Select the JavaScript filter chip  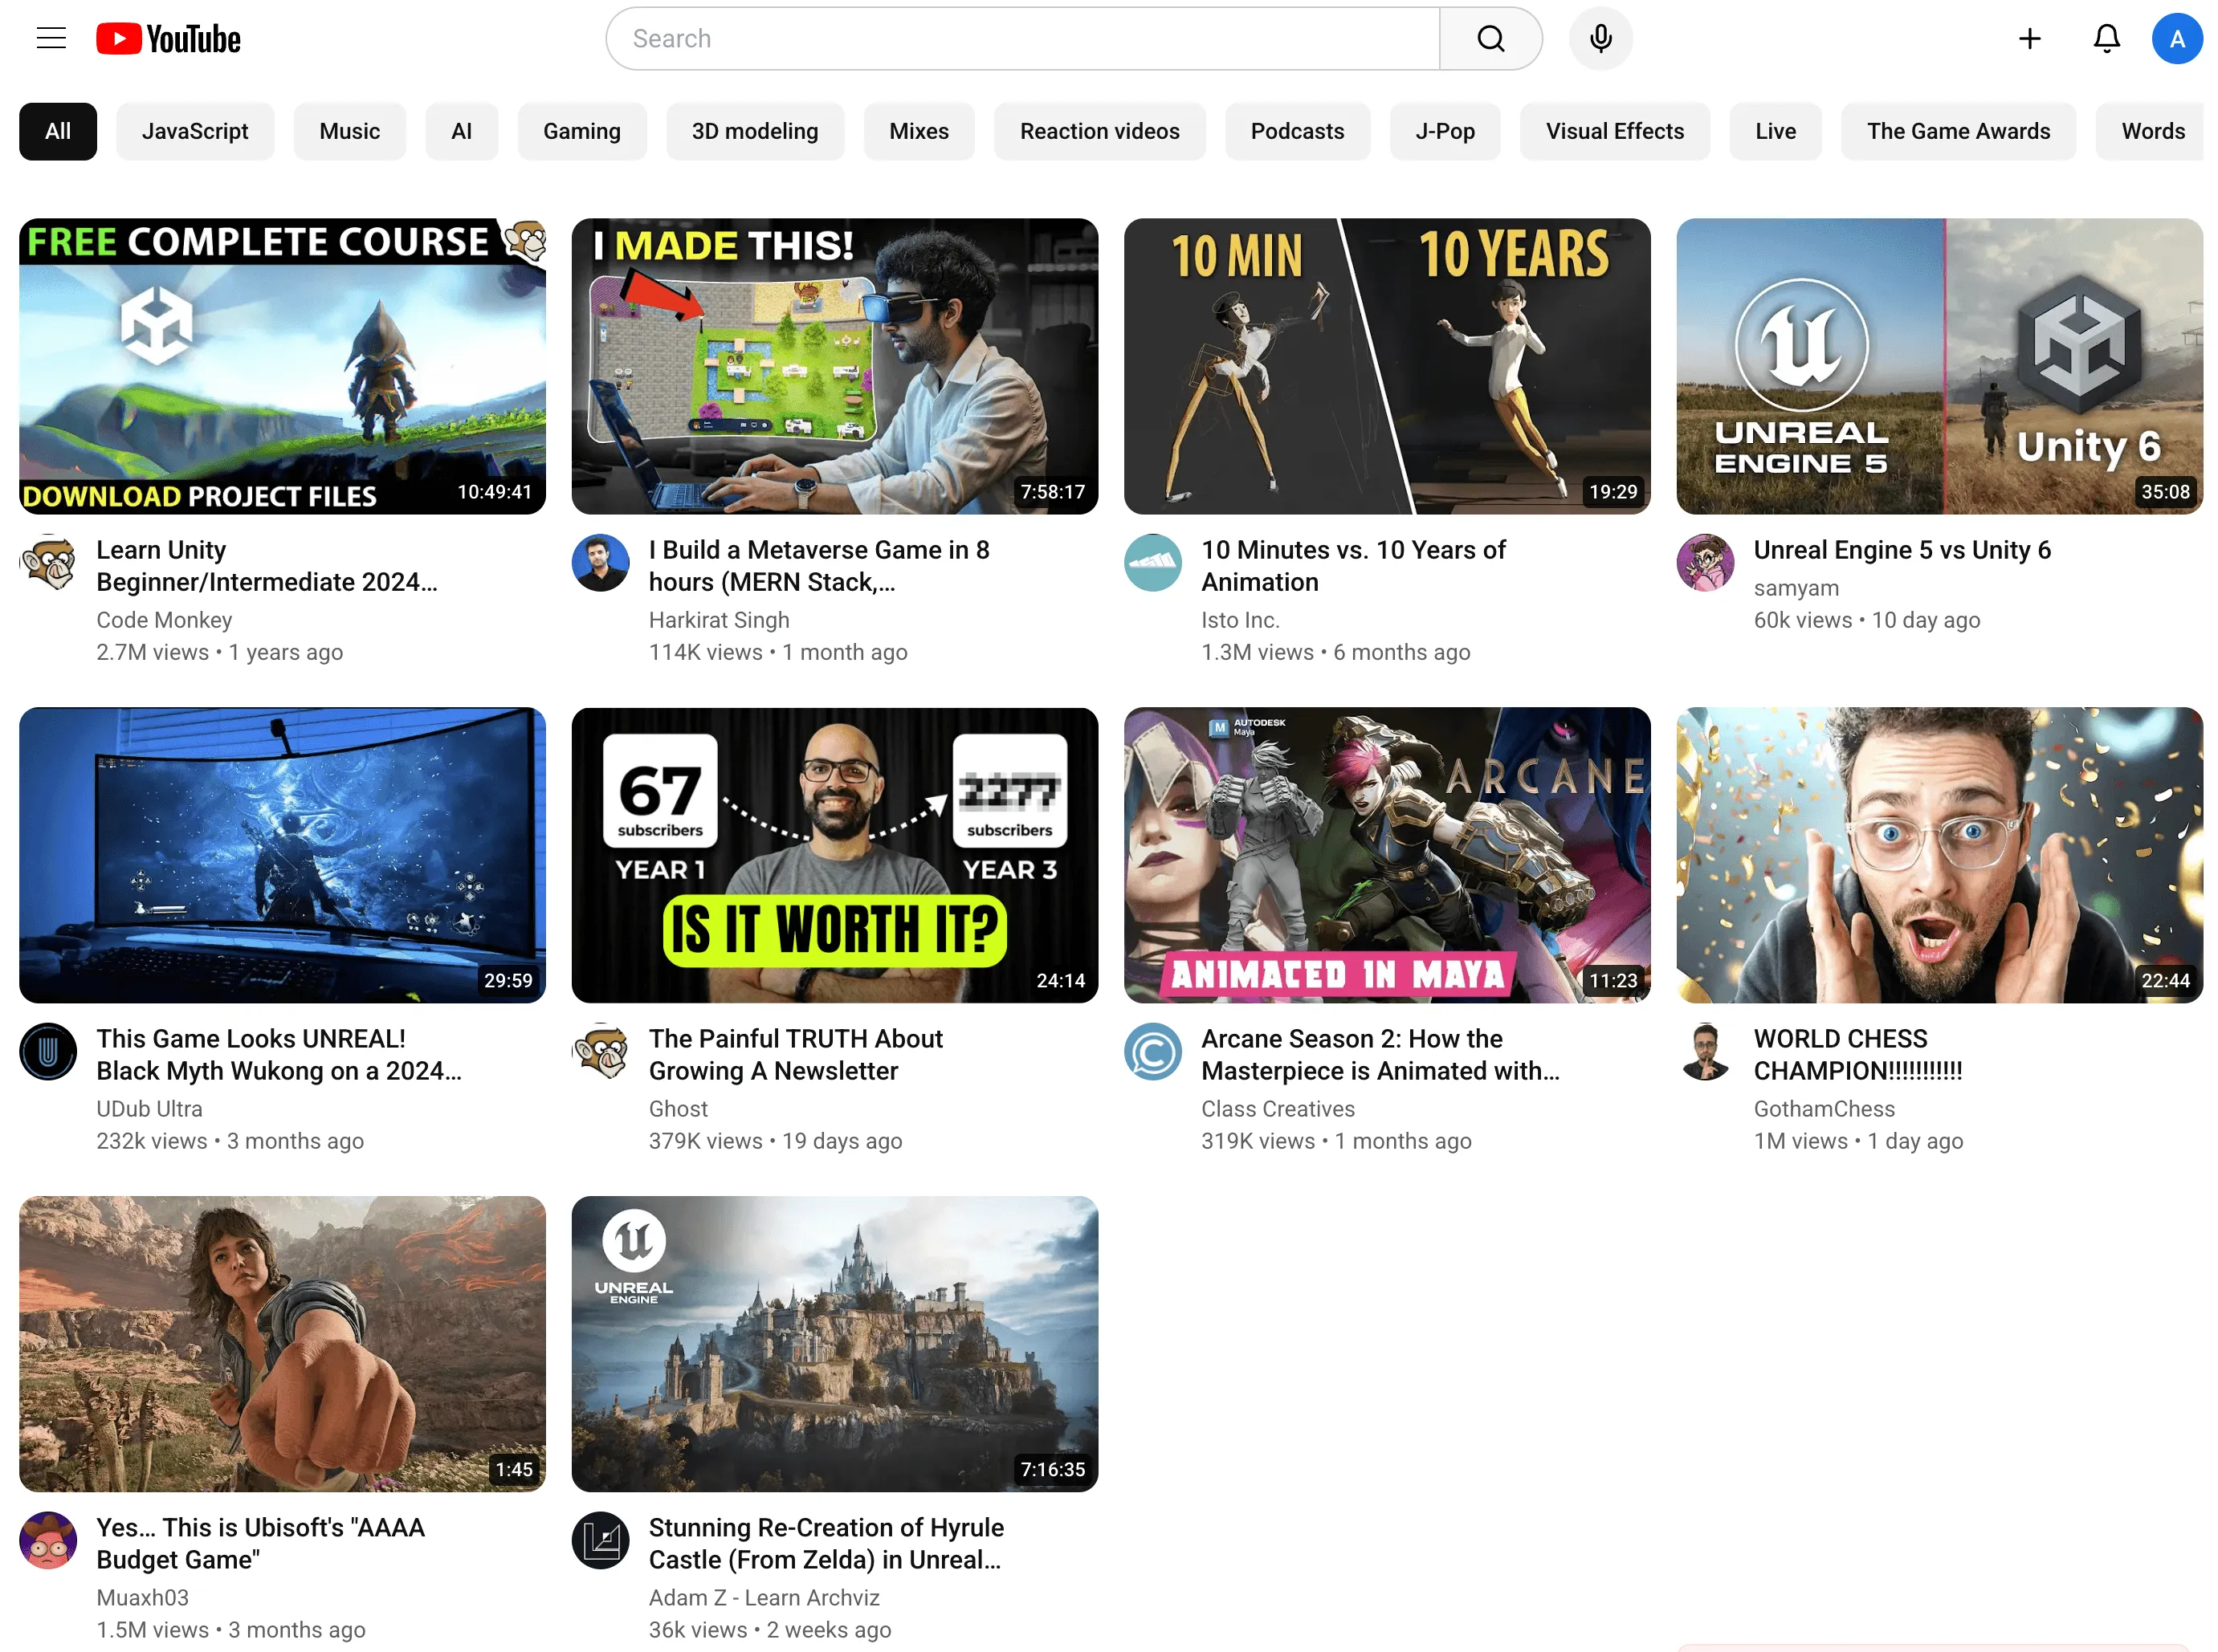click(195, 131)
